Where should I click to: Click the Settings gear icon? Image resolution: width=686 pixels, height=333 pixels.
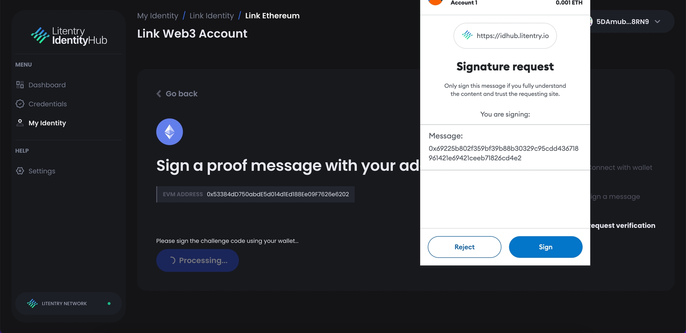[x=20, y=171]
